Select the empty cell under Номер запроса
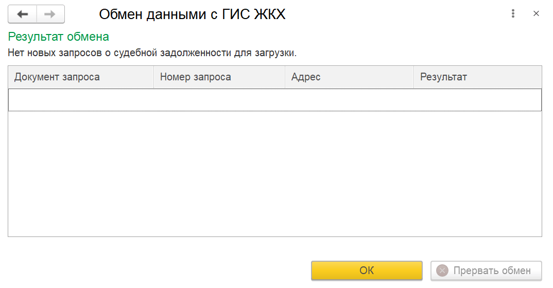The width and height of the screenshot is (553, 288). tap(219, 100)
